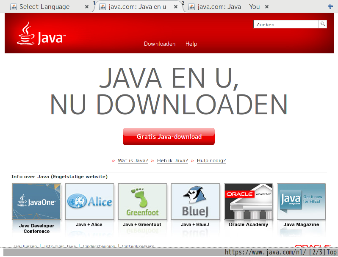Open the Oracle Academy thumbnail image
338x257 pixels.
[248, 202]
